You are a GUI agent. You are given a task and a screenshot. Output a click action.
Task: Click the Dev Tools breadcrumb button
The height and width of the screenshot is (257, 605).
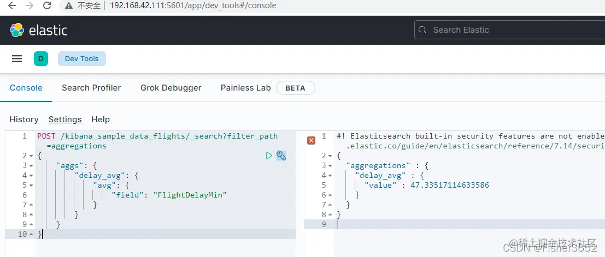point(82,59)
